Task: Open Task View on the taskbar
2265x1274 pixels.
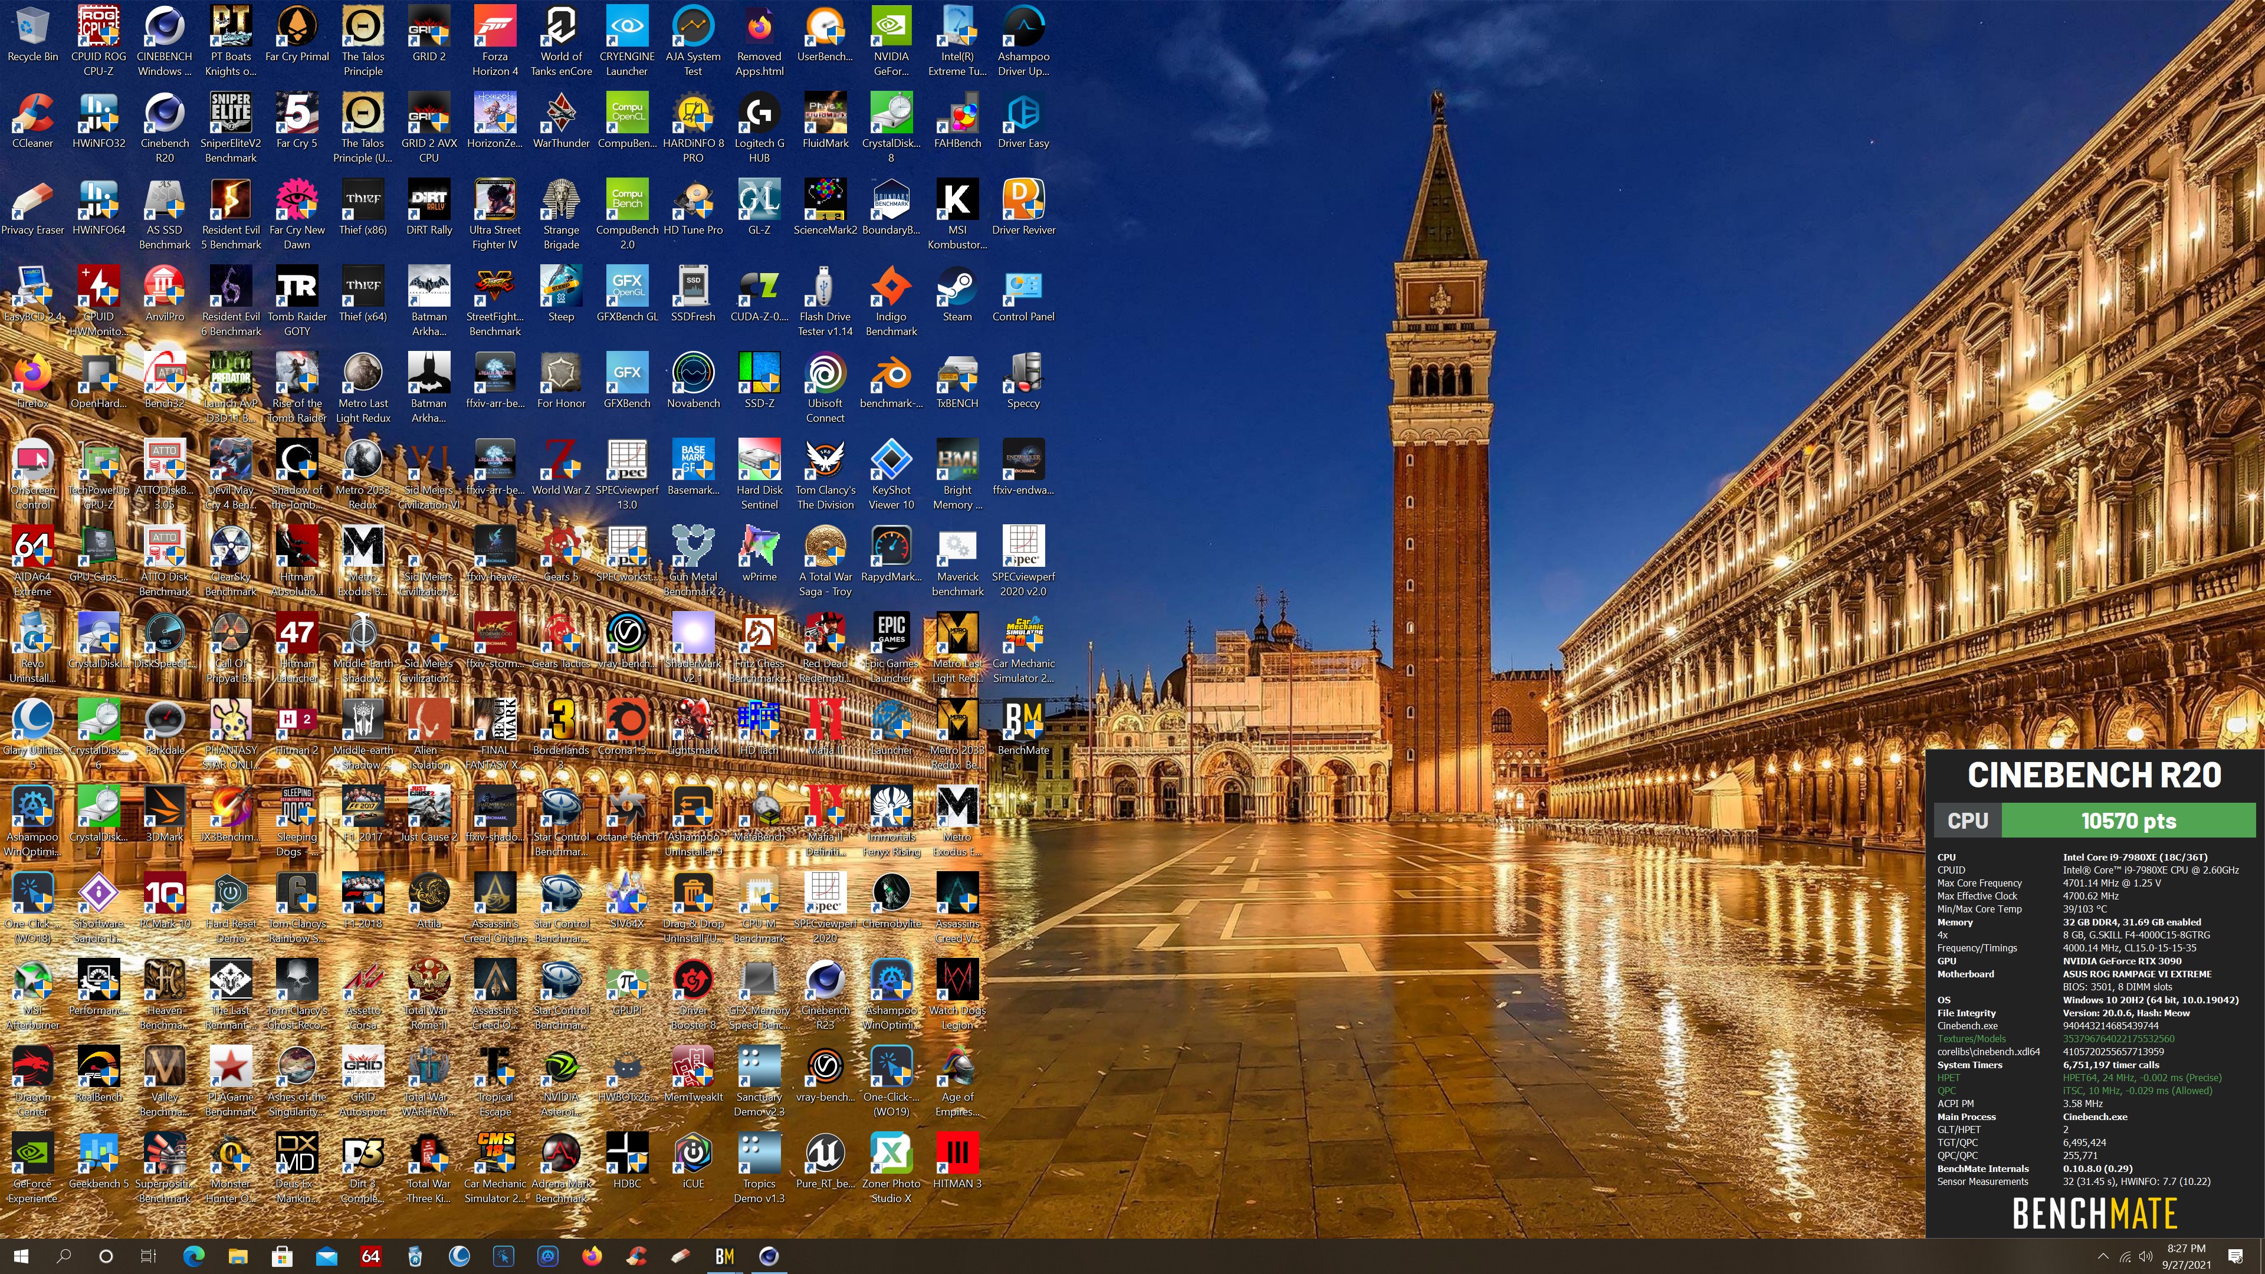Action: click(x=149, y=1256)
